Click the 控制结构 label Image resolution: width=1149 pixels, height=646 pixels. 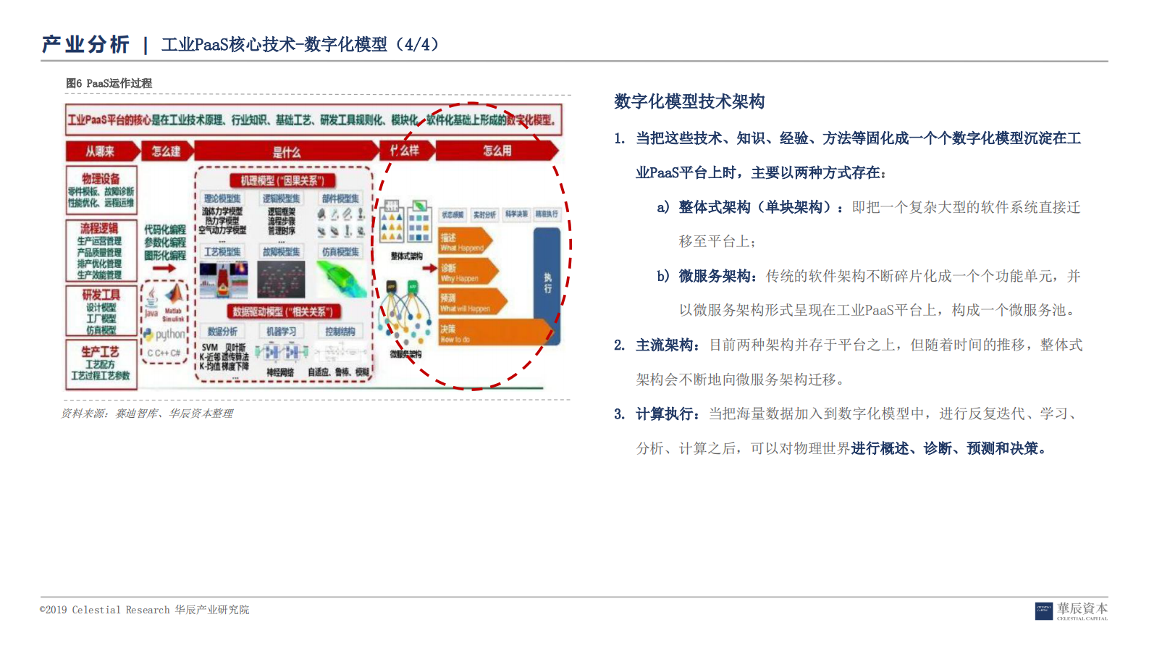340,332
